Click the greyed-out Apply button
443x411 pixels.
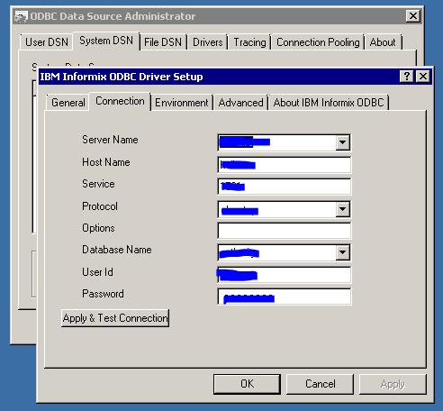point(393,384)
